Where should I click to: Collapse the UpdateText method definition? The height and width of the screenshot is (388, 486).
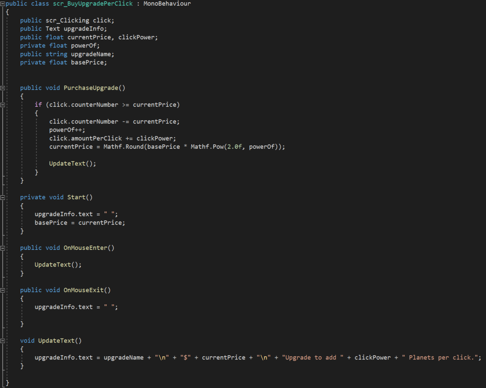(3, 341)
